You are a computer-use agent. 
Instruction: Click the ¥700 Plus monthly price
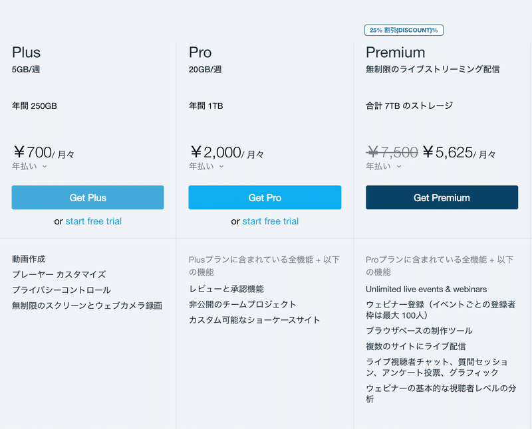[x=33, y=153]
